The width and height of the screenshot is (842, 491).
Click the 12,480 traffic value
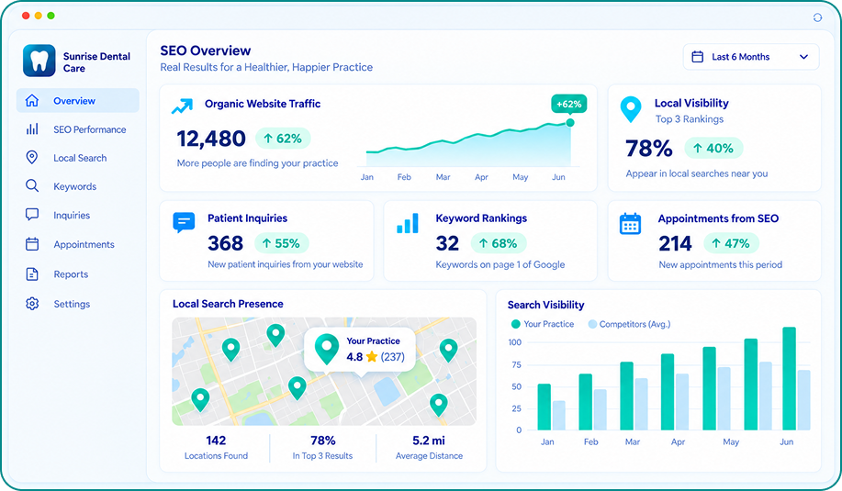(211, 139)
